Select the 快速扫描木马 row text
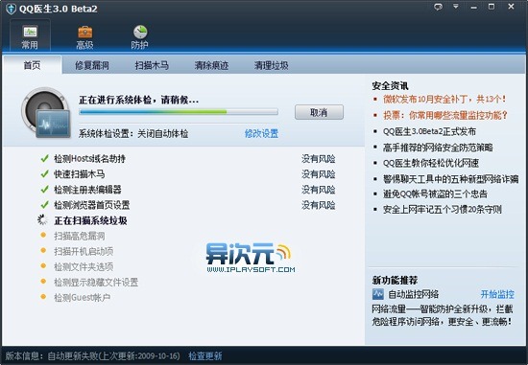528x365 pixels. click(80, 174)
